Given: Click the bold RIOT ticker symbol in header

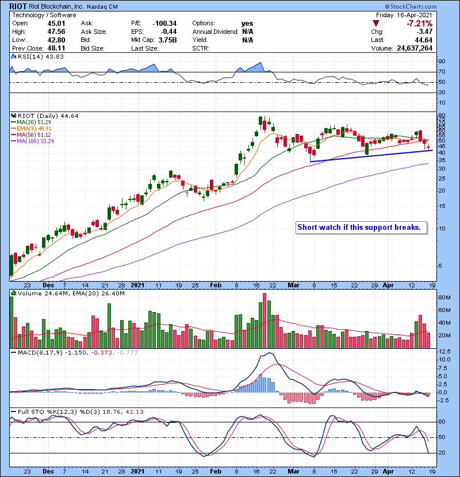Looking at the screenshot, I should coord(18,6).
